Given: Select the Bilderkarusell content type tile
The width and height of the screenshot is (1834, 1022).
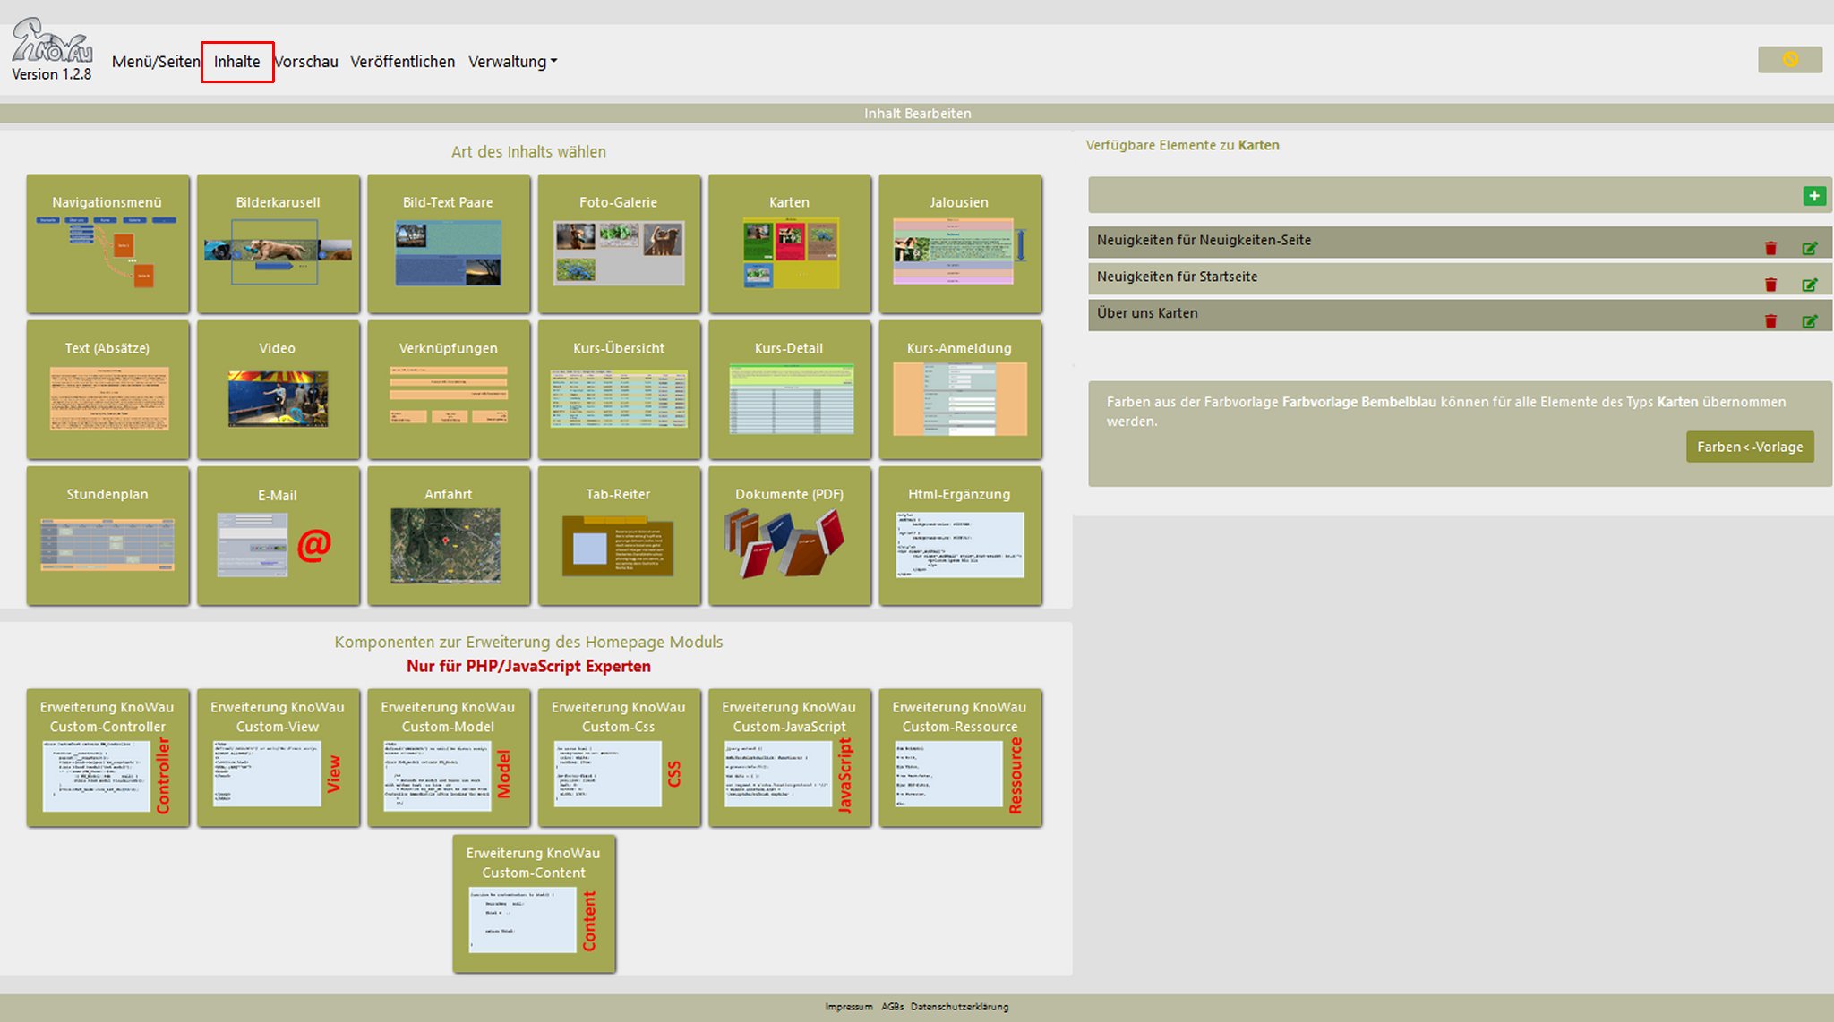Looking at the screenshot, I should (x=278, y=243).
